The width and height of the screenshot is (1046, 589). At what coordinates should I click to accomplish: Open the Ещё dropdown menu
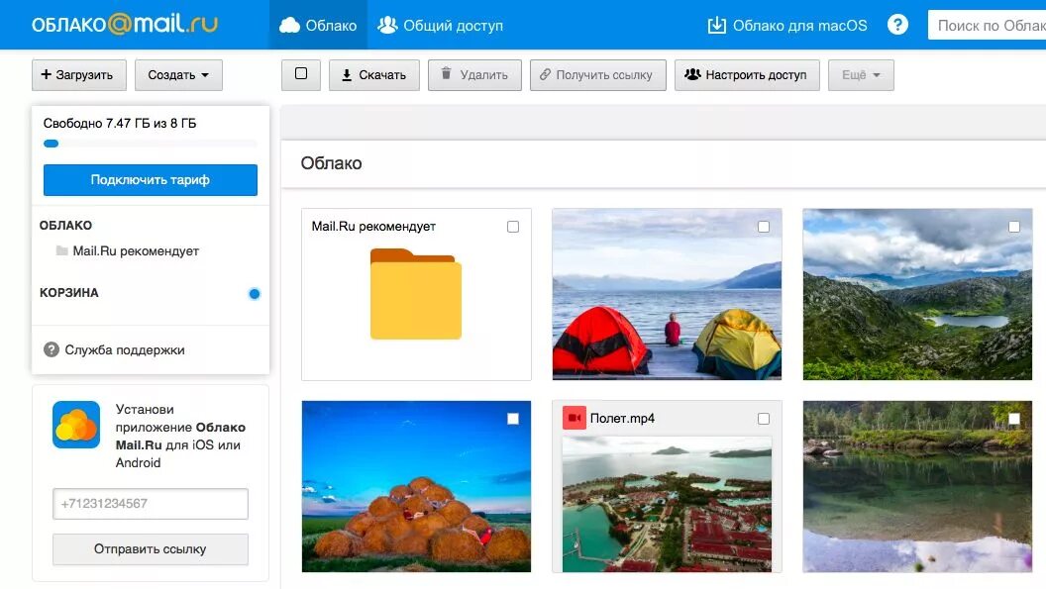861,74
